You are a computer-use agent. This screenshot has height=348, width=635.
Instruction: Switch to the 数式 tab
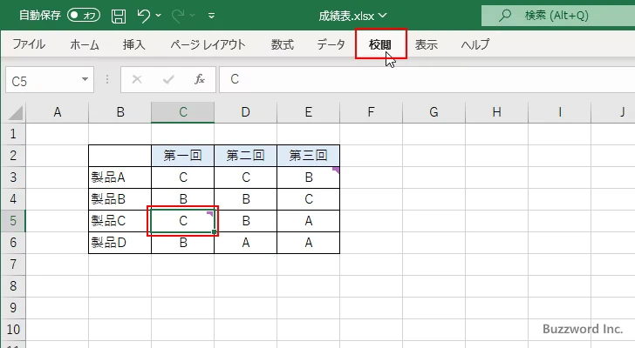283,44
